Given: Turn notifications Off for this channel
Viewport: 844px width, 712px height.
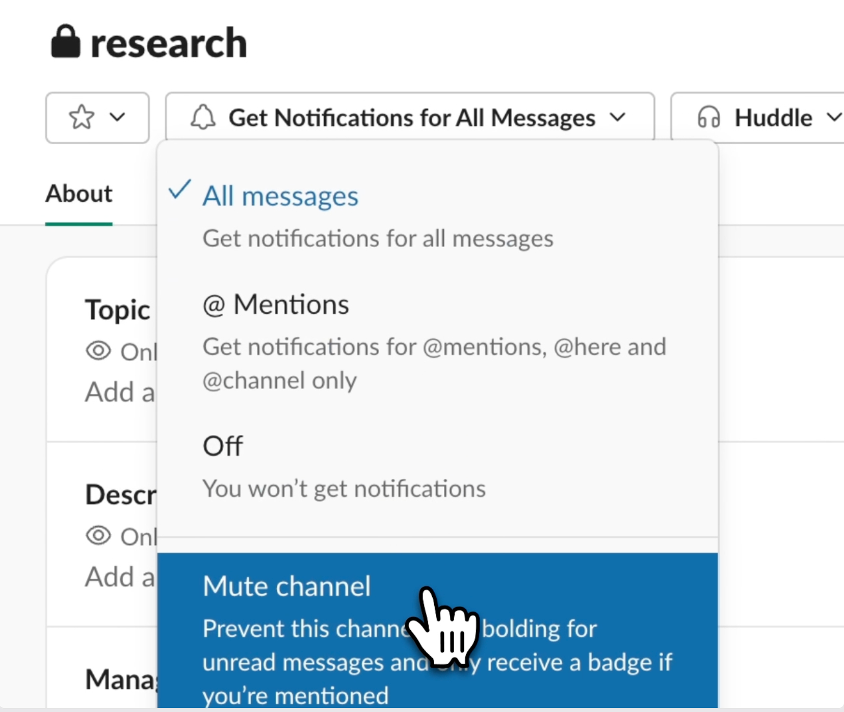Looking at the screenshot, I should pos(223,447).
